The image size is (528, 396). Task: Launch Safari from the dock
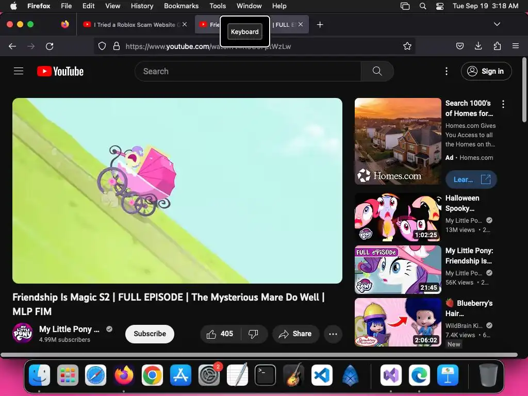coord(95,375)
